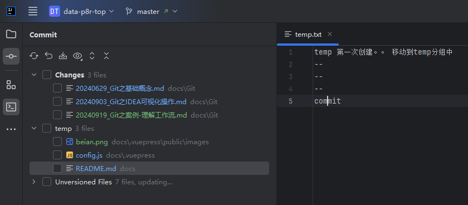Place cursor in 'commit' text line

pyautogui.click(x=328, y=101)
